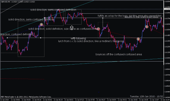170x101 pixels.
Task: Click the 1.6125 price scale label
Action: [167, 47]
